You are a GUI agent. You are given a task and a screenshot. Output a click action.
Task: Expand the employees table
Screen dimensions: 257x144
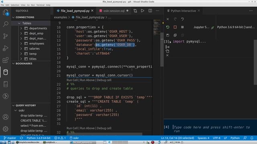(21, 44)
